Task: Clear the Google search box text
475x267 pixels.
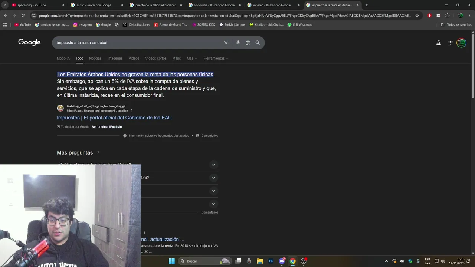Action: 226,43
